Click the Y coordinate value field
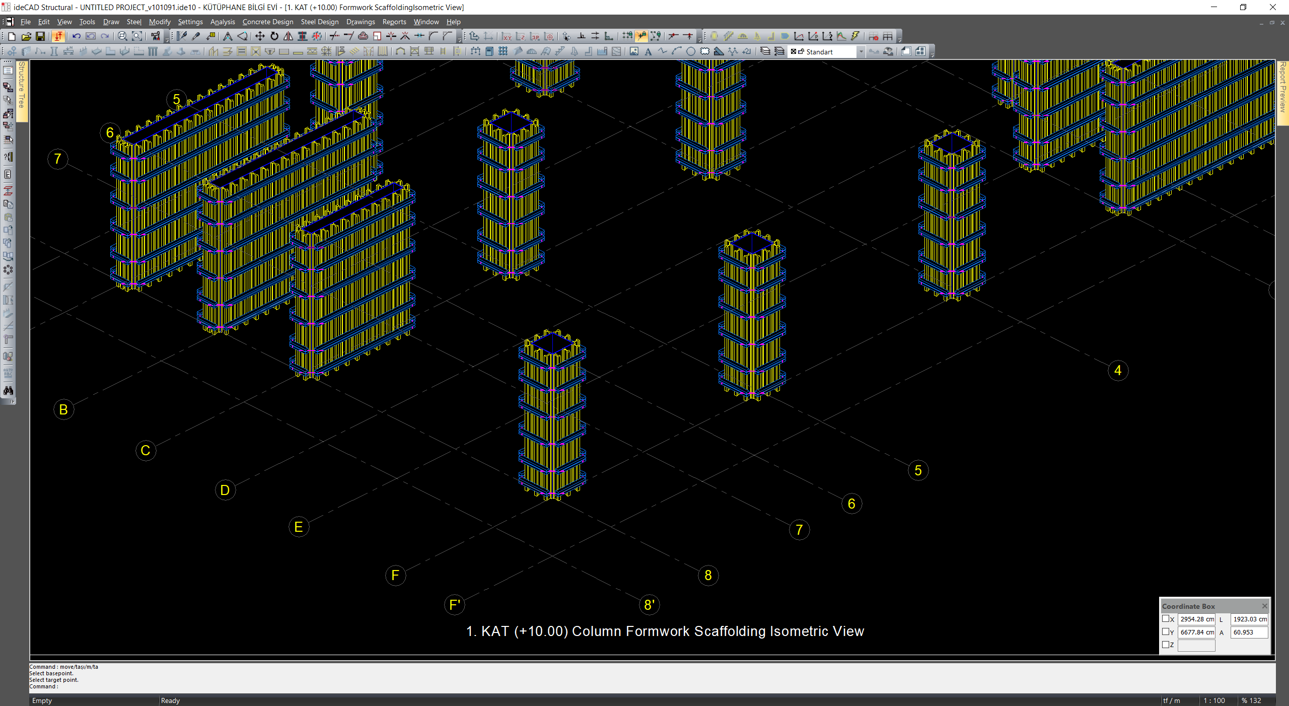 pos(1197,632)
